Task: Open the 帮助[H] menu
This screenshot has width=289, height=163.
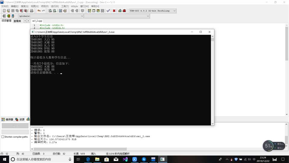Action: tap(95, 6)
